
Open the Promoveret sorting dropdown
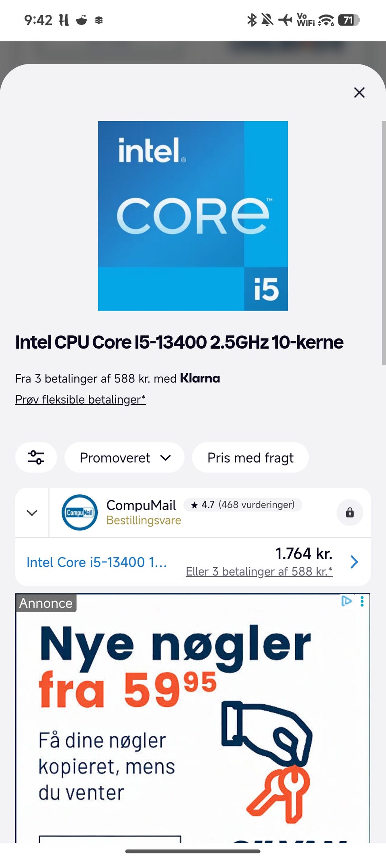(125, 458)
